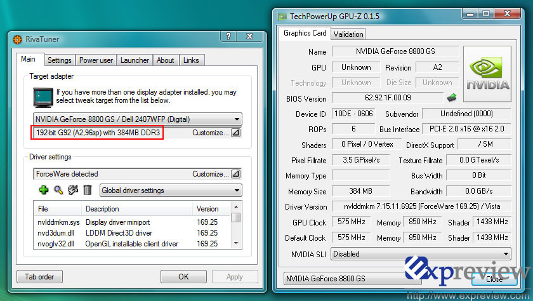The image size is (533, 301).
Task: Click the Revision field showing A2
Action: click(437, 67)
